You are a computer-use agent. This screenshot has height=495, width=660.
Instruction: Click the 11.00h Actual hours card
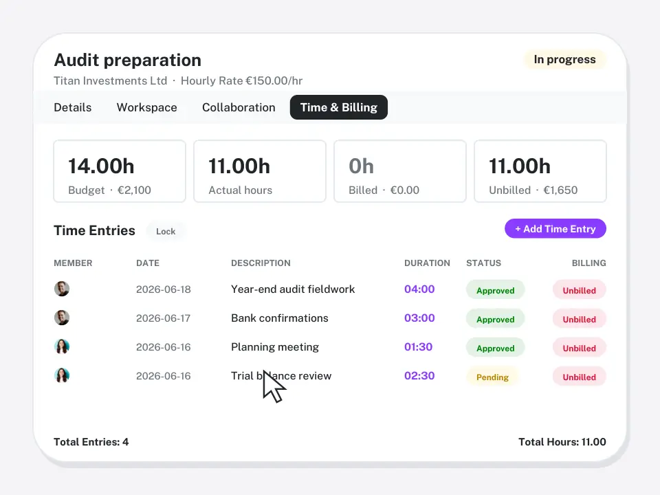[260, 171]
